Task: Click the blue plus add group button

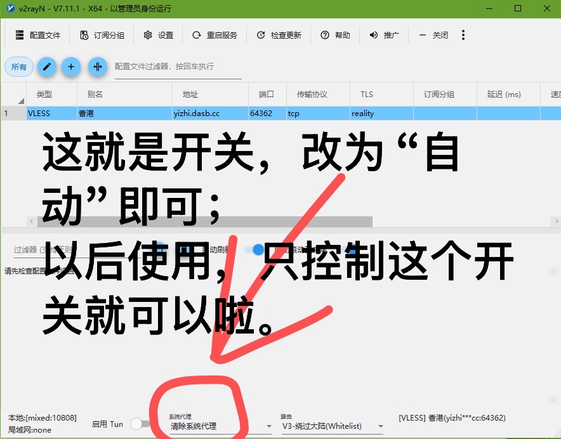Action: [x=71, y=67]
